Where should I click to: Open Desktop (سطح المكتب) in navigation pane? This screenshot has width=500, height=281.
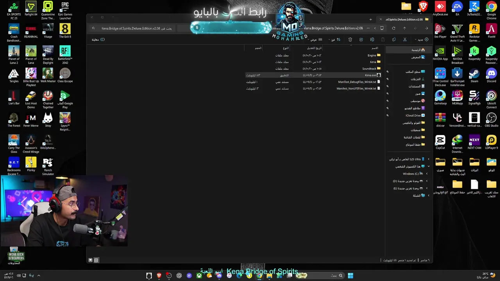click(x=415, y=72)
